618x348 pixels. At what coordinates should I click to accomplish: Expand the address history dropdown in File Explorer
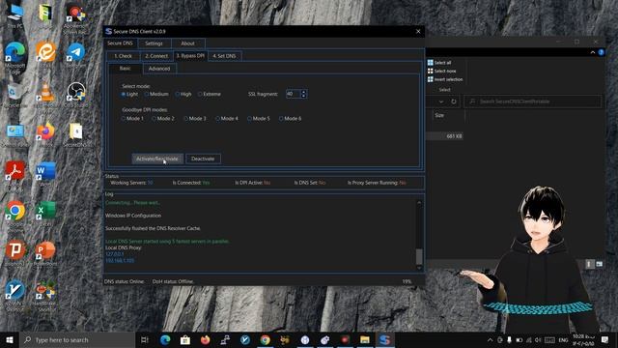pos(441,101)
